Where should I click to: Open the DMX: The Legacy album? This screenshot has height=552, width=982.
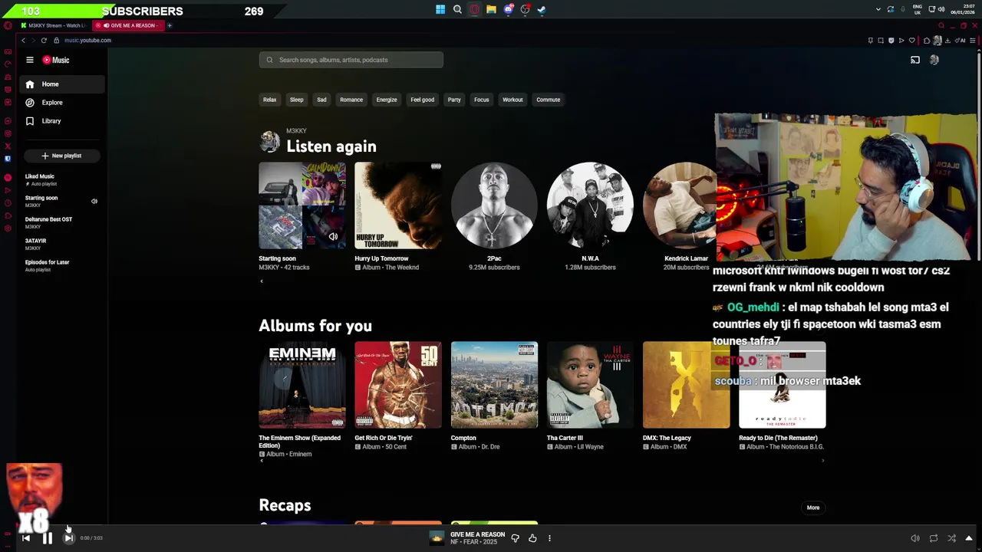coord(686,385)
